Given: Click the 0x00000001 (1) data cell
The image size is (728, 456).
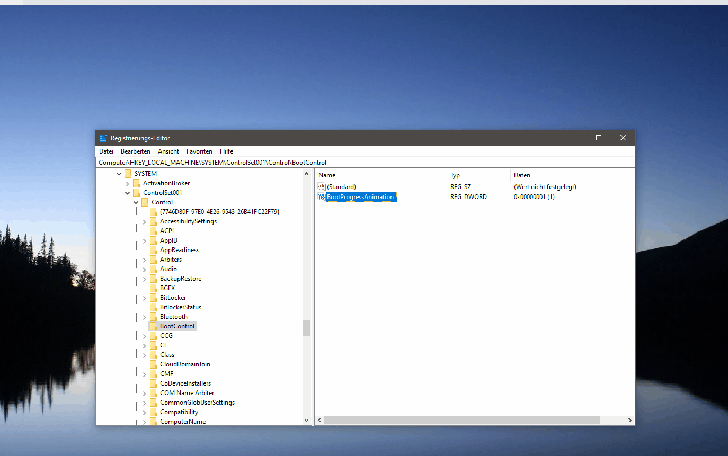Looking at the screenshot, I should pyautogui.click(x=534, y=197).
